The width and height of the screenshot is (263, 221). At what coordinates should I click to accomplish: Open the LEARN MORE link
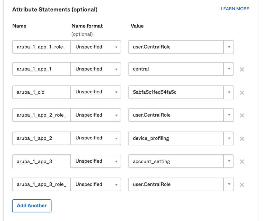point(234,9)
